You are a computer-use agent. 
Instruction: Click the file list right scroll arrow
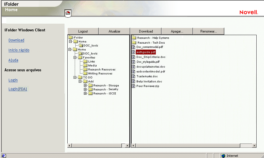click(x=254, y=145)
